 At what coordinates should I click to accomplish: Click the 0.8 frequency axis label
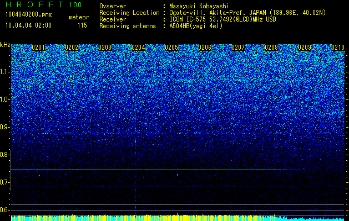point(4,155)
